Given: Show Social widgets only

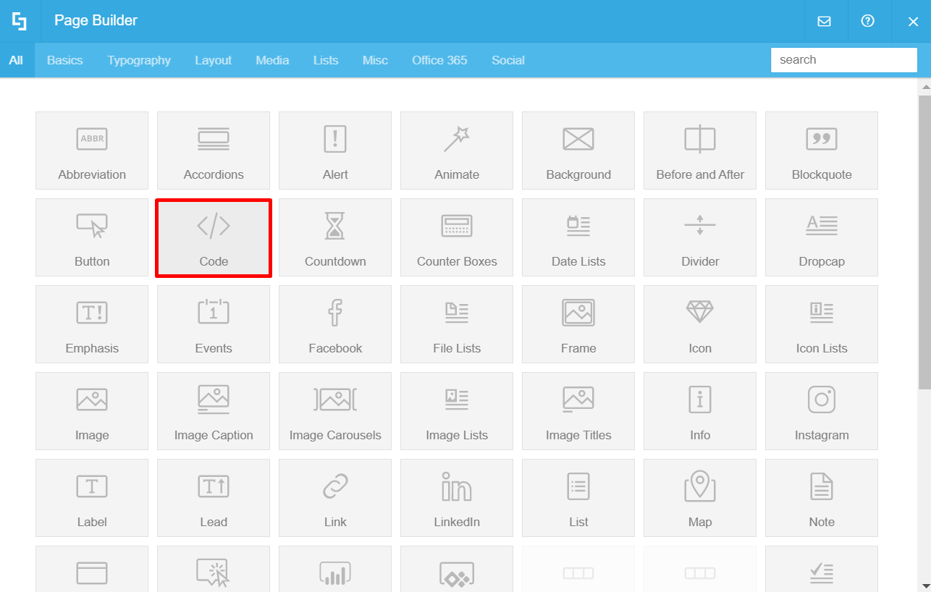Looking at the screenshot, I should coord(507,60).
